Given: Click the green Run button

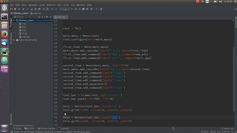Looking at the screenshot, I should [x=72, y=9].
